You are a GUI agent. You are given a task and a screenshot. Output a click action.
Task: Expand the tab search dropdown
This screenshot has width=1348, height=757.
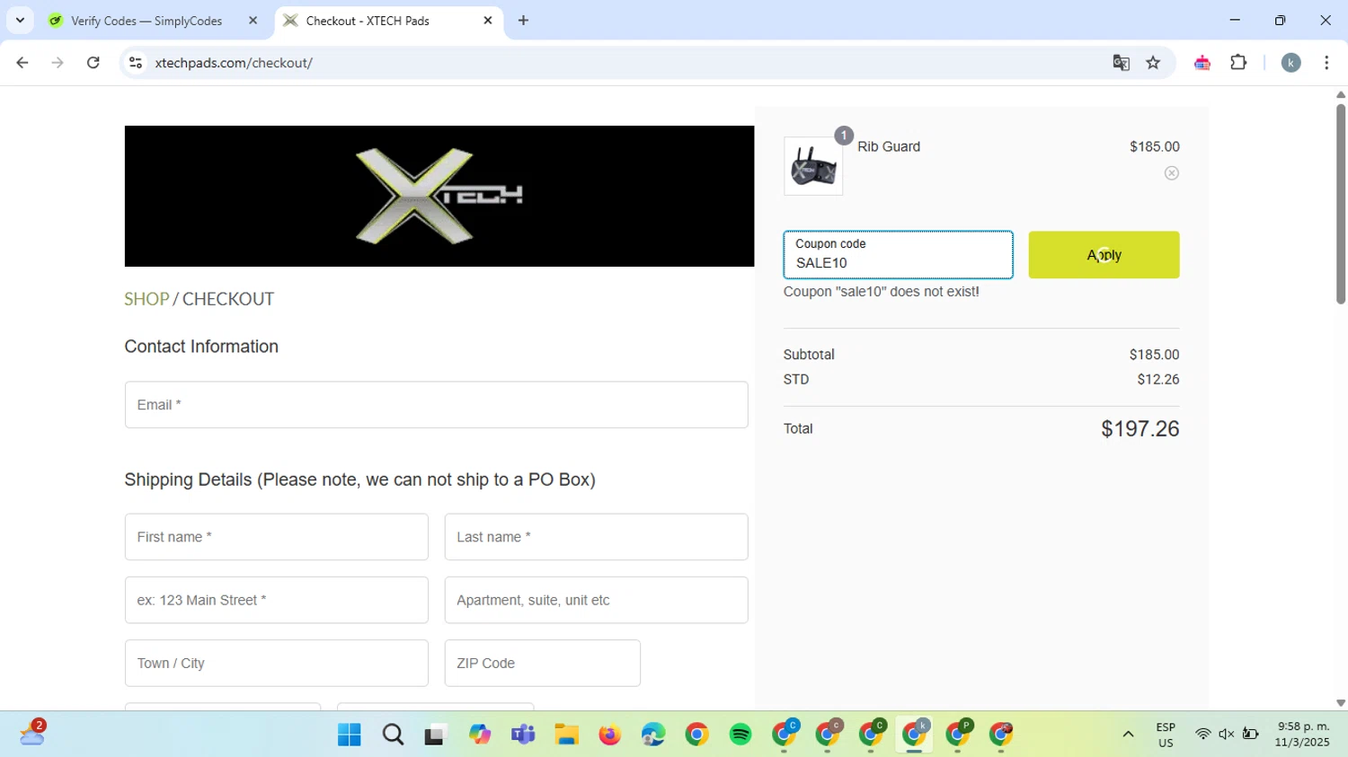pos(20,21)
